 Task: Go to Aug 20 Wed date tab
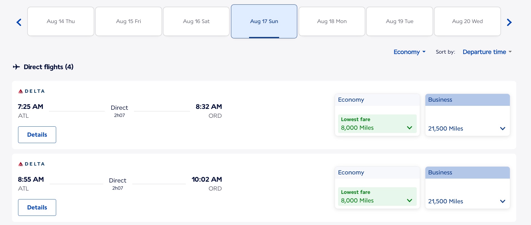click(x=467, y=21)
